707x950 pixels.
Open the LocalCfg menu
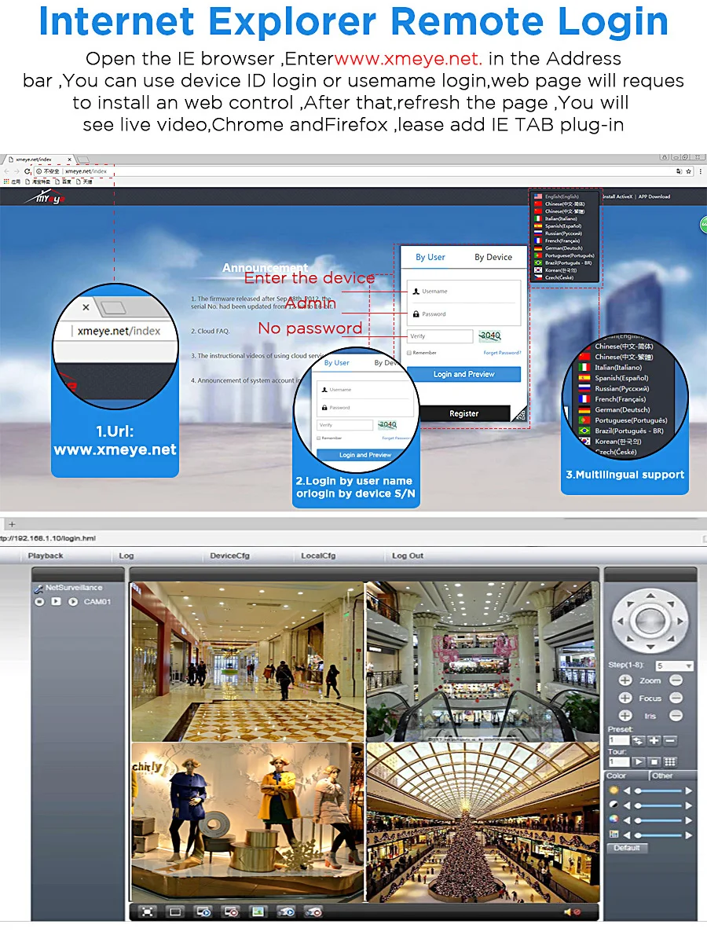pyautogui.click(x=318, y=556)
